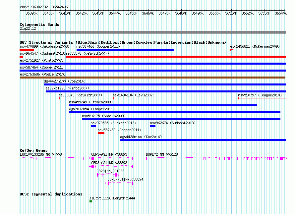
Task: Click the 36530k ruler position label
Action: click(x=264, y=13)
